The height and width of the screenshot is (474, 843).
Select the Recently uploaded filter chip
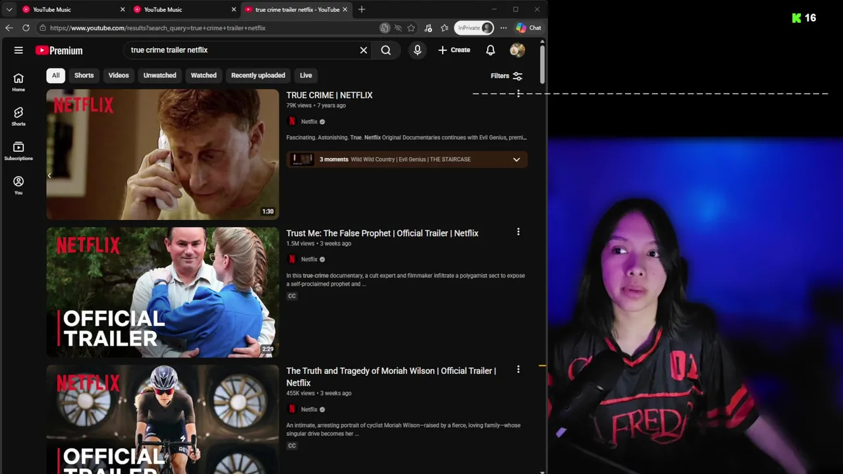(x=258, y=75)
